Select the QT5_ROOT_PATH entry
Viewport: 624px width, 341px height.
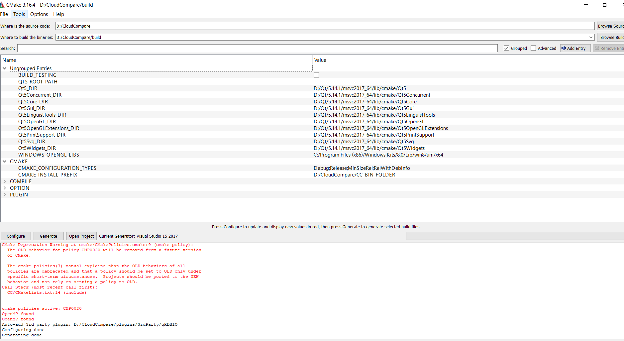click(38, 81)
